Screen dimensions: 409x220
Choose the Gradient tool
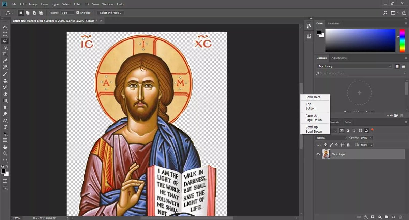click(x=5, y=101)
